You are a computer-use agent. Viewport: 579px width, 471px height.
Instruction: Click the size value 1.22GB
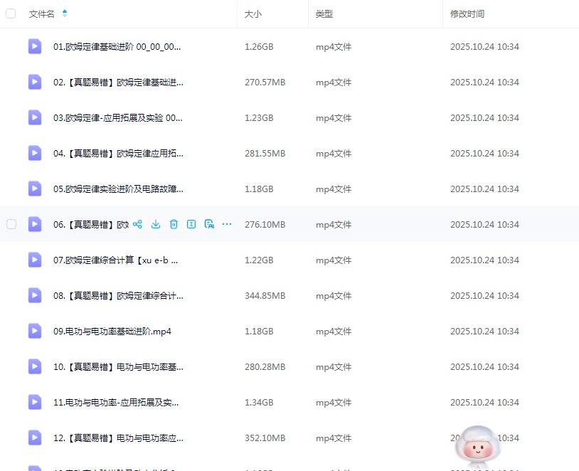[259, 260]
